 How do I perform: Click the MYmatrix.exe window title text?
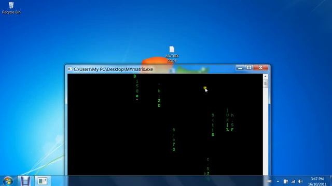pyautogui.click(x=113, y=69)
